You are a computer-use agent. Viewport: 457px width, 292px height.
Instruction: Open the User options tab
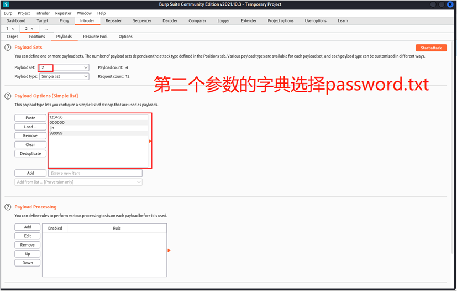pyautogui.click(x=316, y=21)
